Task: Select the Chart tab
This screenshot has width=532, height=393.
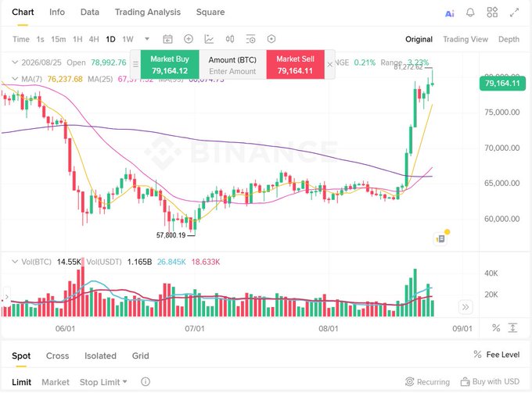Action: tap(23, 12)
